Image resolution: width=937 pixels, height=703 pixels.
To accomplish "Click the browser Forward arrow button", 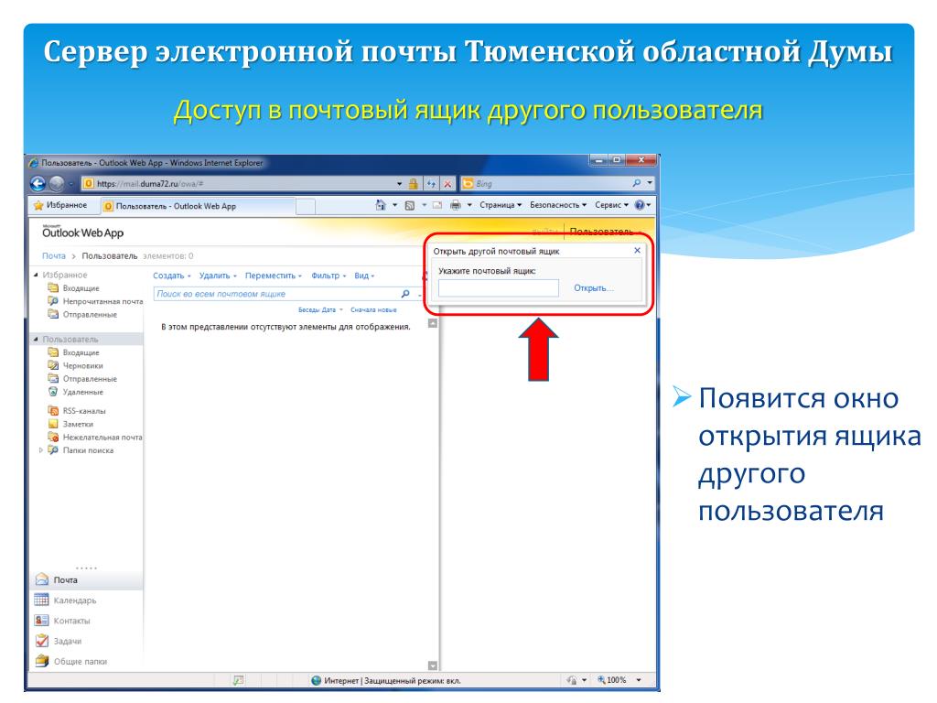I will pyautogui.click(x=56, y=183).
